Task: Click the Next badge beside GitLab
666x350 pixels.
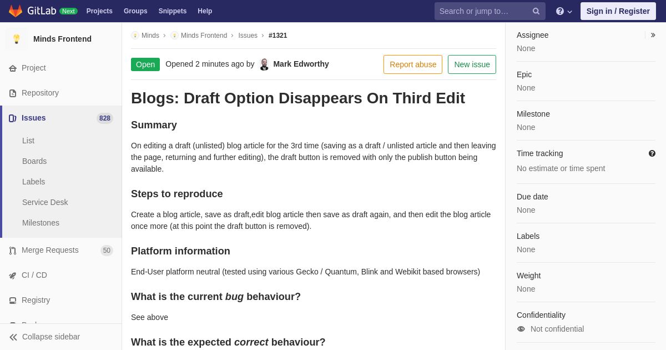Action: pos(68,11)
